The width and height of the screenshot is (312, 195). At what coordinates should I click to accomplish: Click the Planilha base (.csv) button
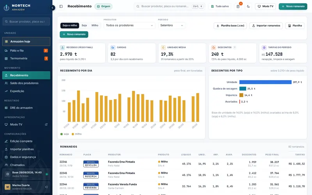230,26
